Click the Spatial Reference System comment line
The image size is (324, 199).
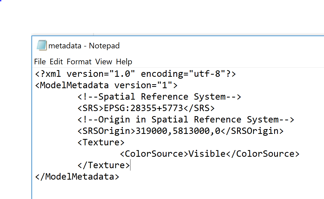pos(159,97)
